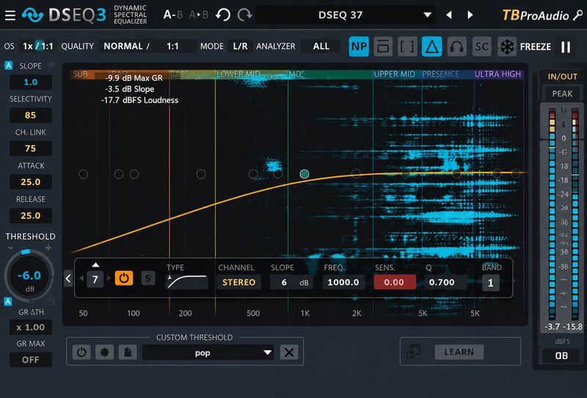Toggle A auto button below threshold knob

coord(8,301)
